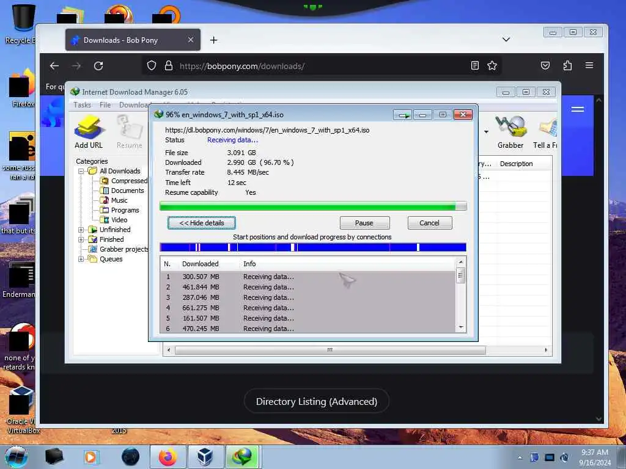This screenshot has height=469, width=626.
Task: Cancel the Windows 7 ISO download
Action: click(x=430, y=223)
